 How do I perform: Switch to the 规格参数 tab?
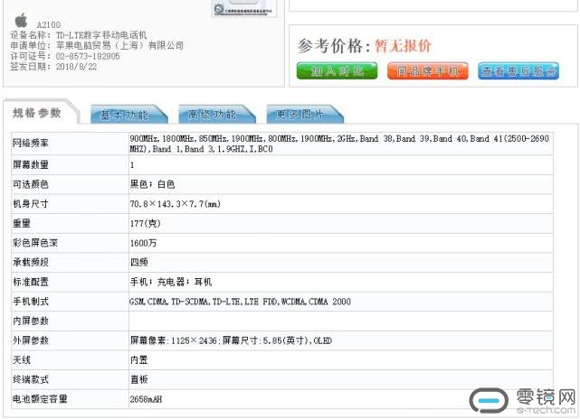(x=38, y=113)
